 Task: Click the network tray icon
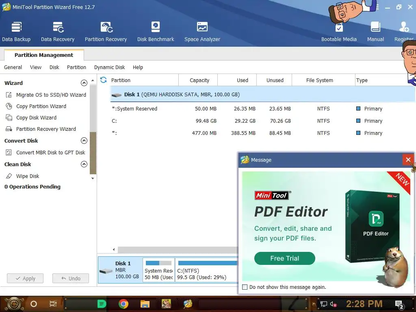[x=323, y=304]
